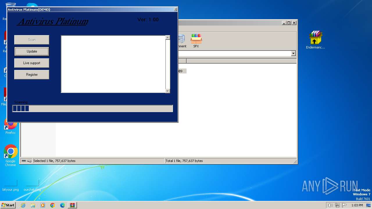This screenshot has height=209, width=372.
Task: Click the Comment icon in WinRAR toolbar
Action: click(x=182, y=41)
